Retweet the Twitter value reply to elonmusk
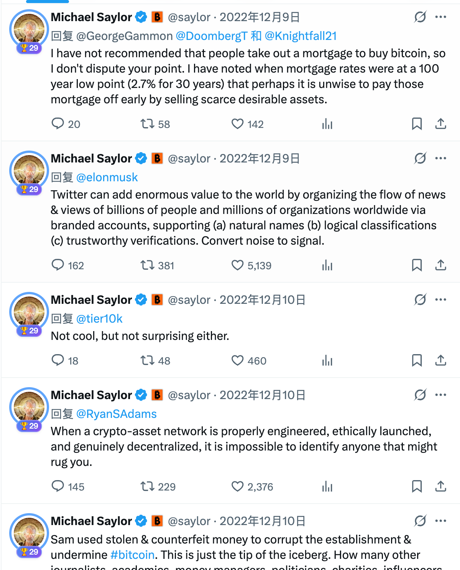 tap(147, 265)
